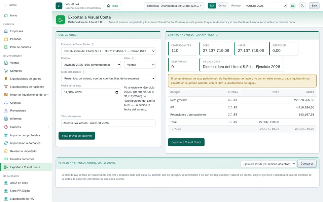The image size is (323, 202).
Task: Click the help icon beside Modo del asiento
Action: (x=83, y=72)
